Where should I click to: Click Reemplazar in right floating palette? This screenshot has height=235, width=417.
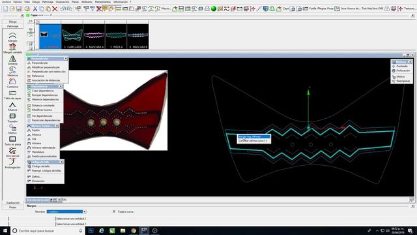pyautogui.click(x=403, y=81)
